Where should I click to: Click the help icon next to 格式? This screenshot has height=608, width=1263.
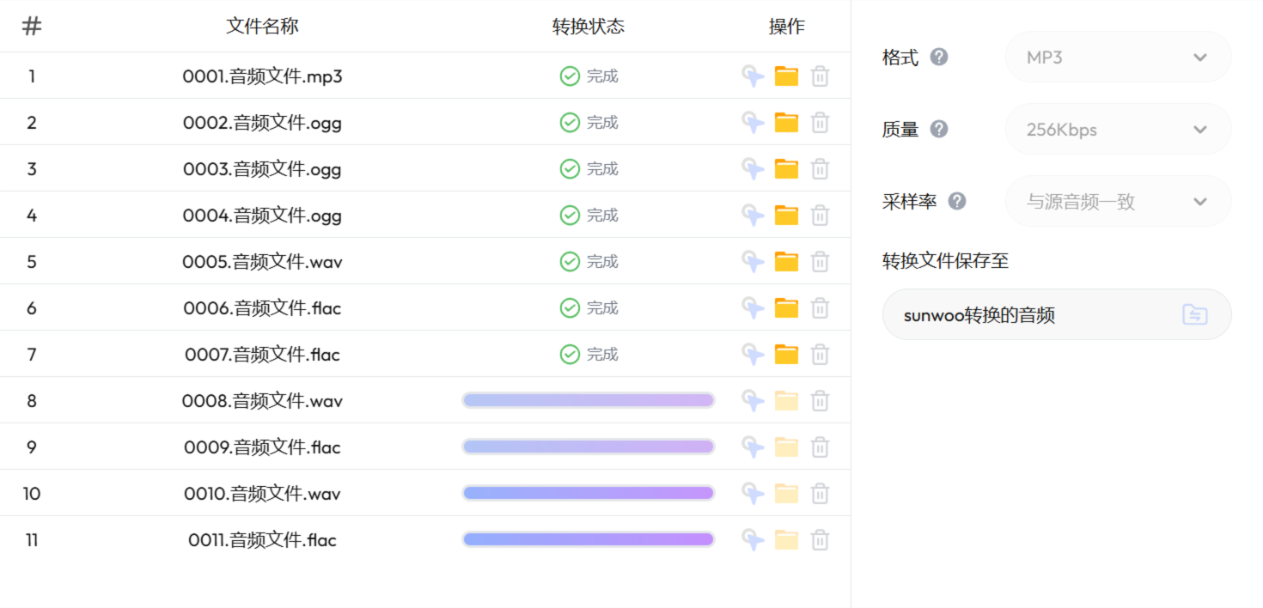tap(940, 57)
